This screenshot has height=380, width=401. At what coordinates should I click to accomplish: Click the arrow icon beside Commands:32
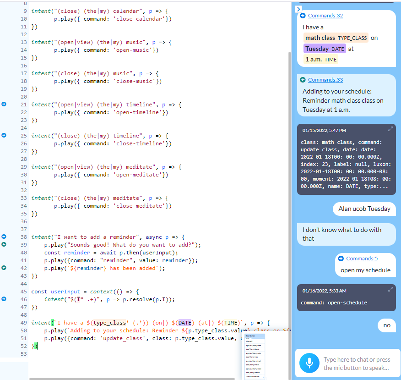click(303, 16)
